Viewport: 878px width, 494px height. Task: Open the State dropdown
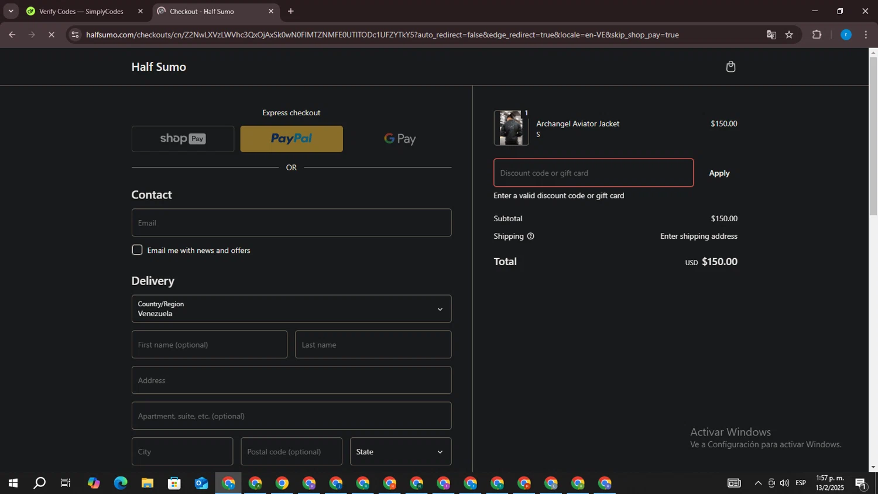tap(400, 451)
